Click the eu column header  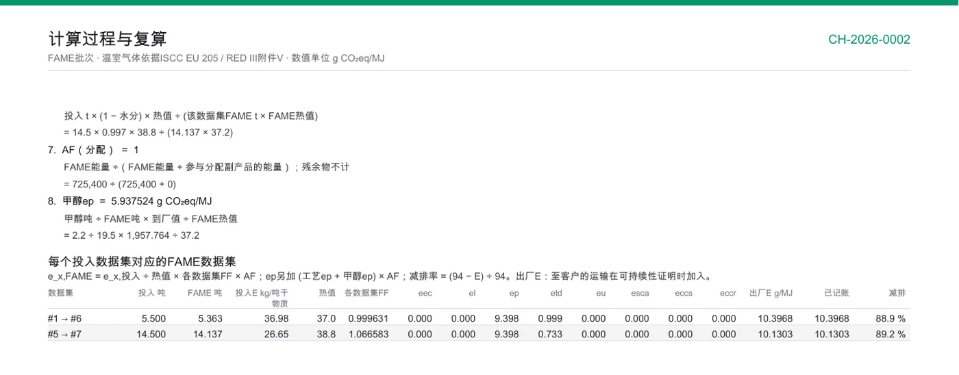(x=601, y=293)
